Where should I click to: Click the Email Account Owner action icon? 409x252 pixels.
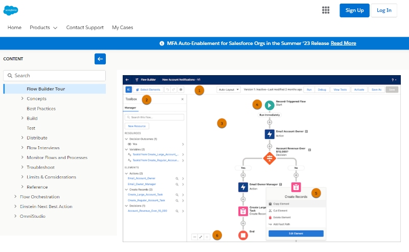point(269,134)
